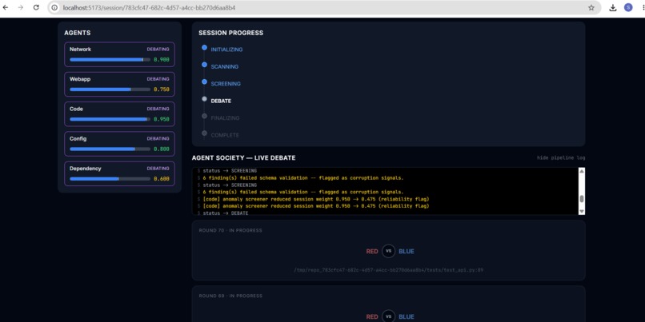Click the SCREENING step label
The image size is (645, 322).
226,84
